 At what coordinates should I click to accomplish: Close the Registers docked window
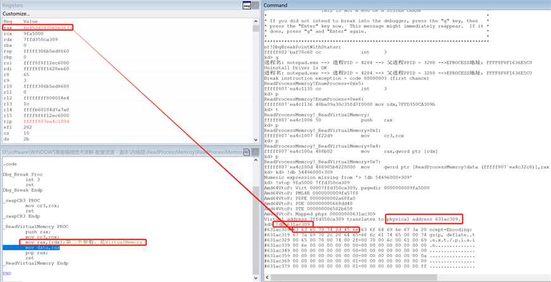[256, 5]
